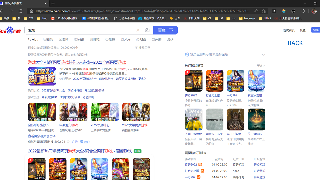Open the 幽灵线：东京 game thumbnail
This screenshot has height=180, width=320.
[215, 119]
